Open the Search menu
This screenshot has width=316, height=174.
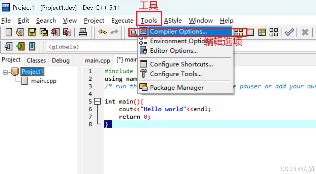coord(46,21)
